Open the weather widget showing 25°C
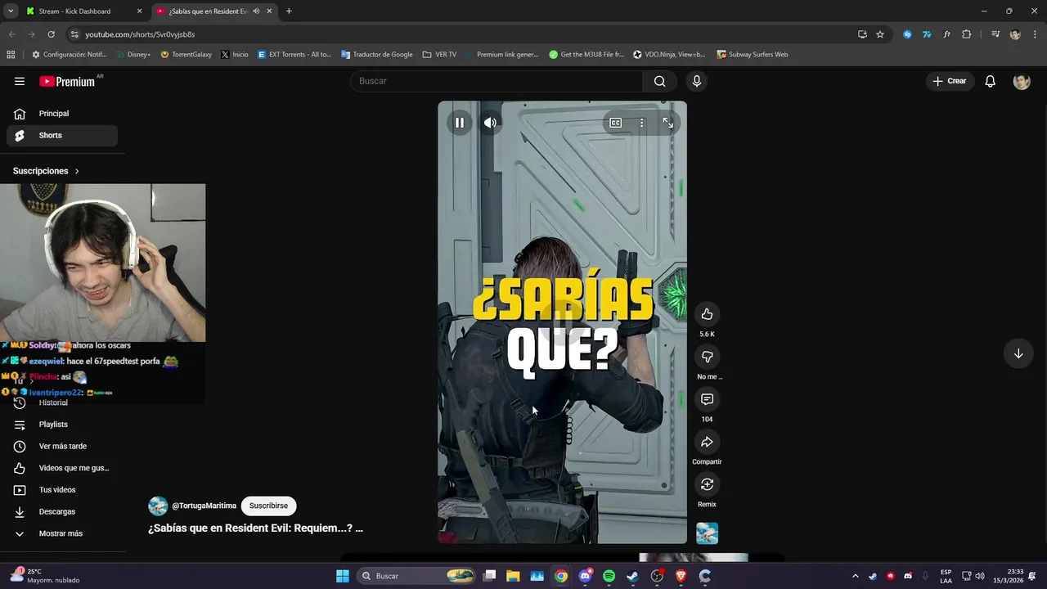 pos(45,576)
